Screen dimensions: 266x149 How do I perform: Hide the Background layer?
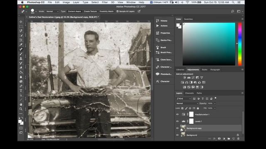point(177,135)
